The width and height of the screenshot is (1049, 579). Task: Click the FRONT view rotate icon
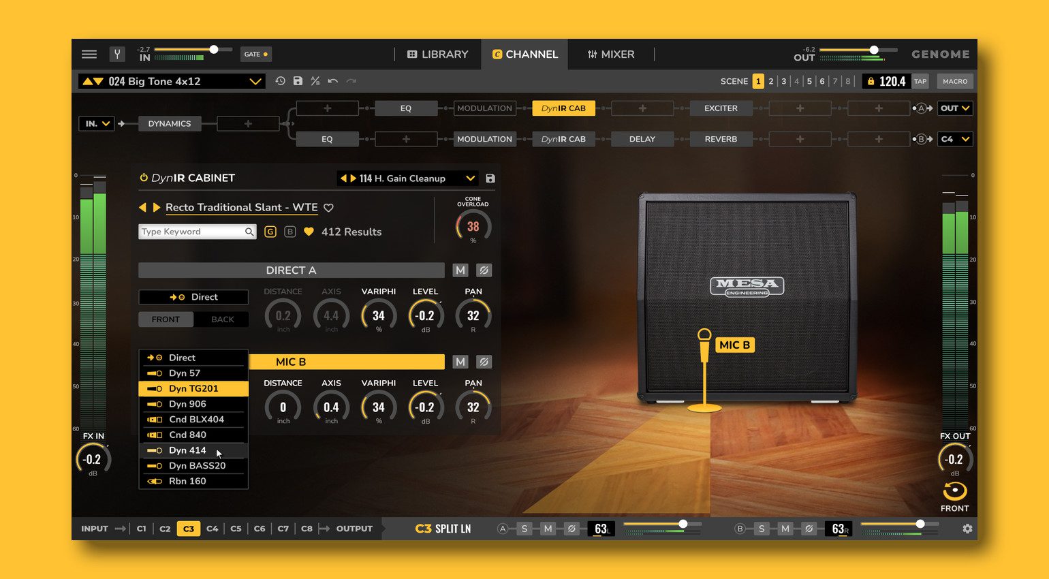point(954,491)
